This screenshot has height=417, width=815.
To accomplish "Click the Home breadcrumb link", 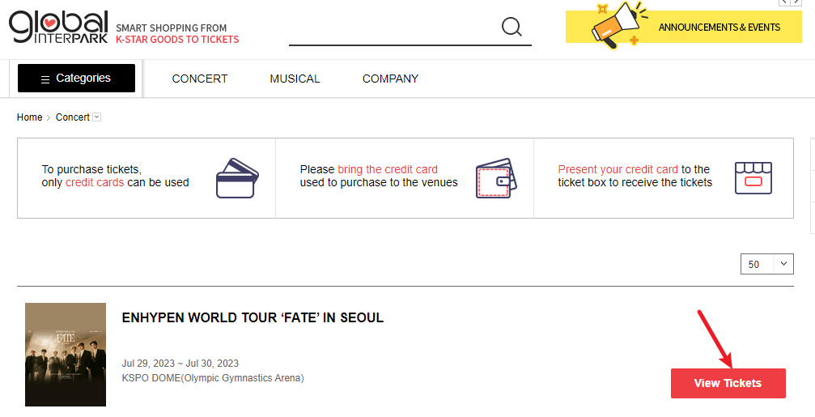I will click(29, 117).
